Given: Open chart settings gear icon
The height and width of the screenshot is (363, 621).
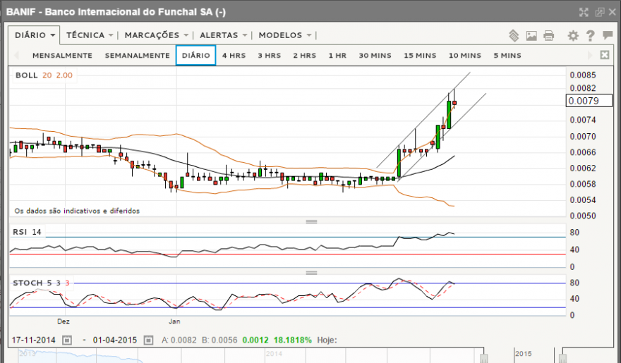Looking at the screenshot, I should pos(573,36).
